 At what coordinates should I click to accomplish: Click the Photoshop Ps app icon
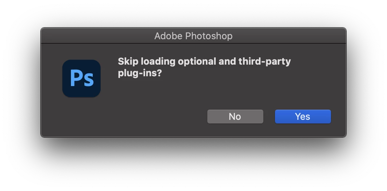point(81,78)
